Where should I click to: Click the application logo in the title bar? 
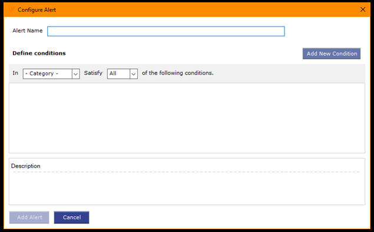click(x=11, y=9)
